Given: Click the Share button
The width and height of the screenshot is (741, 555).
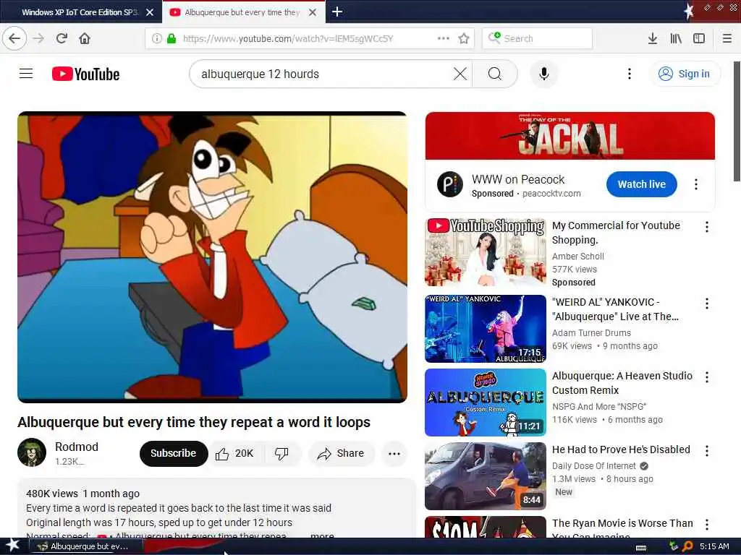Looking at the screenshot, I should point(342,454).
